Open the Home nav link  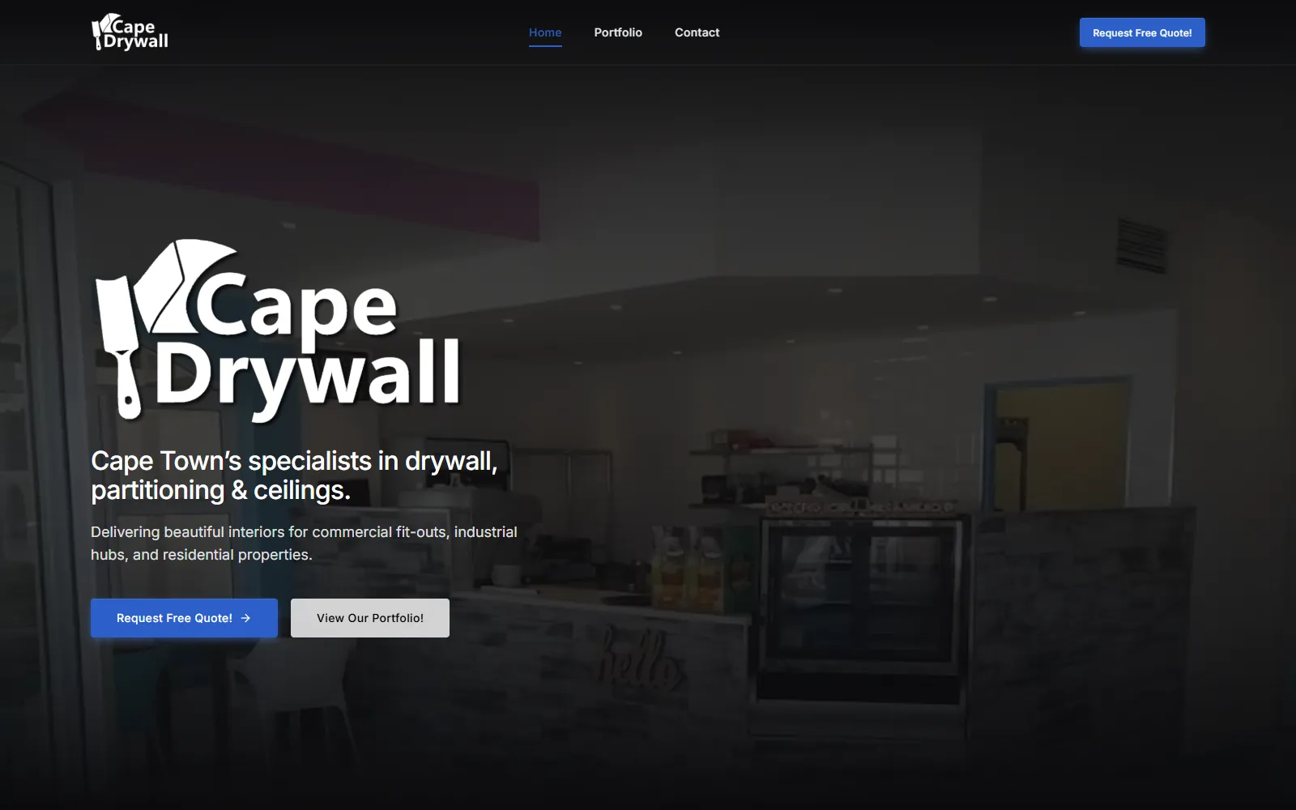coord(545,32)
